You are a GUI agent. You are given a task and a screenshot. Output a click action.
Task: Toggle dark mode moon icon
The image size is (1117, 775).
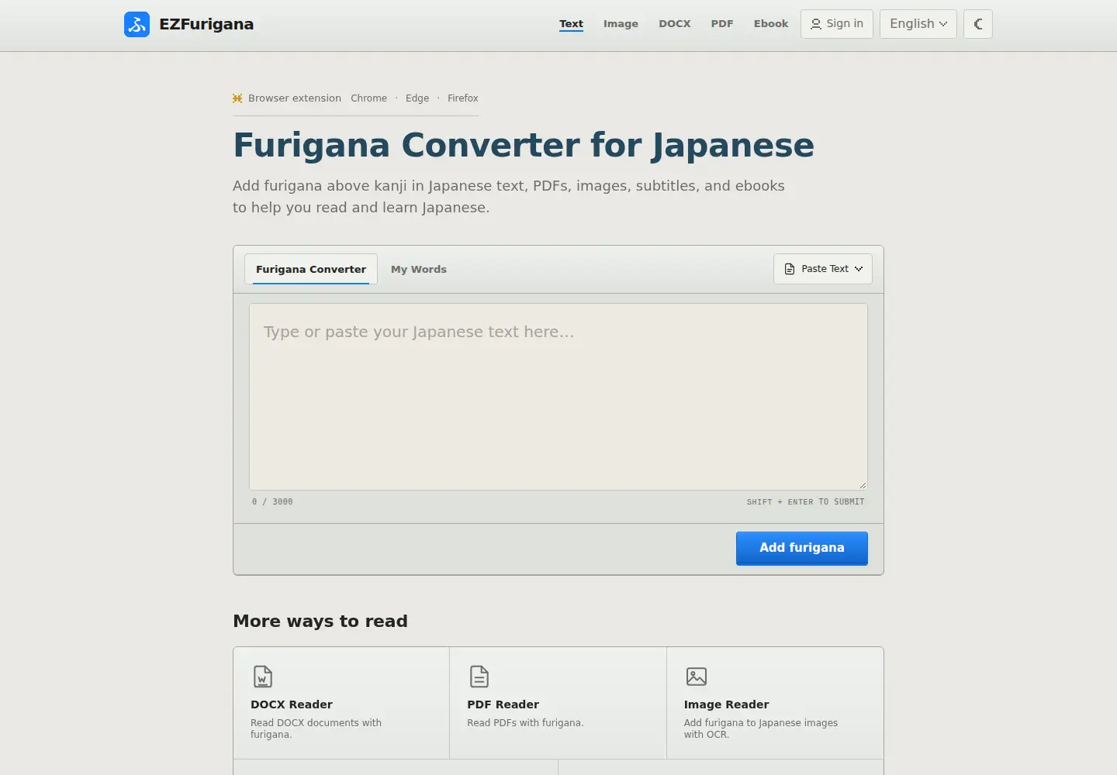978,24
